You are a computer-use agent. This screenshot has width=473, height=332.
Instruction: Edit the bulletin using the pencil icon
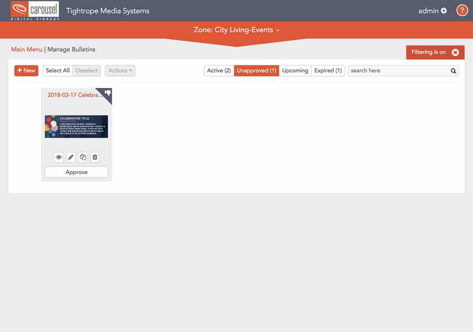coord(71,157)
